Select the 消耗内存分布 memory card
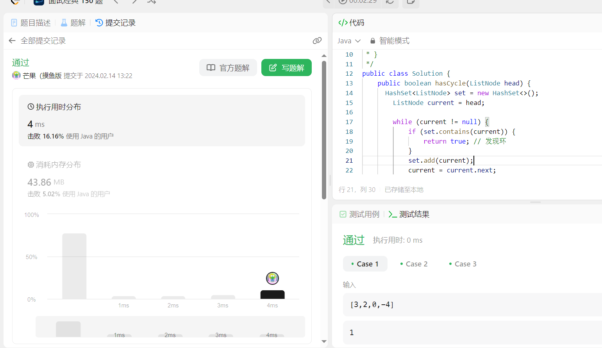This screenshot has height=348, width=602. 162,179
